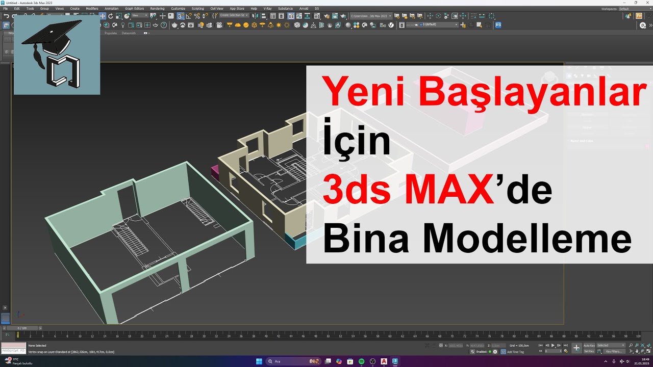This screenshot has width=653, height=367.
Task: Open Spotify from the taskbar
Action: pyautogui.click(x=361, y=361)
